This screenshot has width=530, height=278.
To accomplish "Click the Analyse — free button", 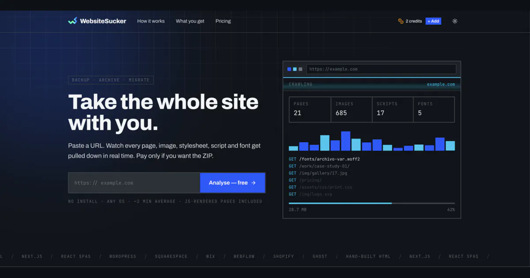I will (x=232, y=183).
